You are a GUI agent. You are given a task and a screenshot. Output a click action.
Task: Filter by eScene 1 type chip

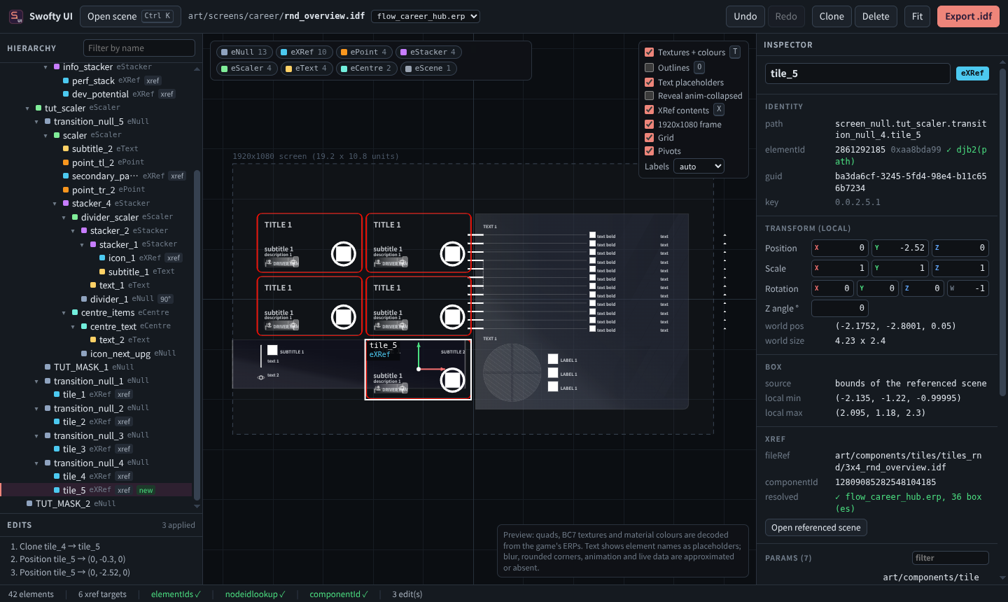tap(428, 68)
